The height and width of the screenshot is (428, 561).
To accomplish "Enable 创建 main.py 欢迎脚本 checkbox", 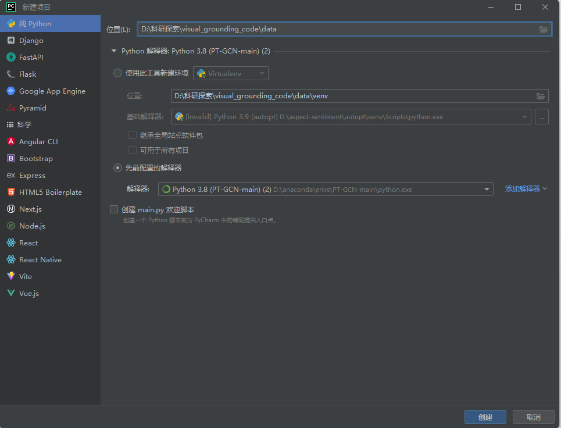I will click(x=114, y=209).
